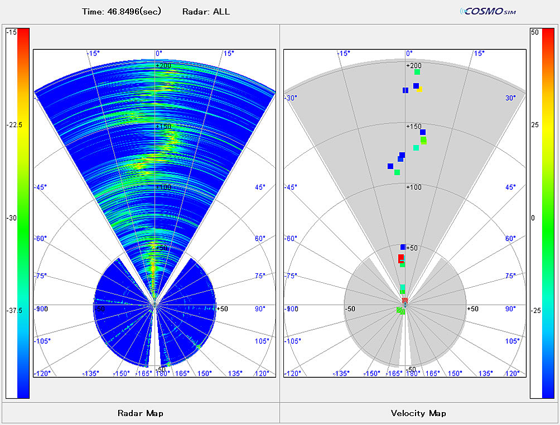Click the -75° bearing label on Radar Map

point(40,275)
